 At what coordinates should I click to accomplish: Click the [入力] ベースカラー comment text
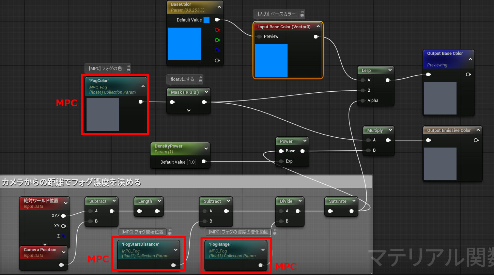(x=276, y=14)
